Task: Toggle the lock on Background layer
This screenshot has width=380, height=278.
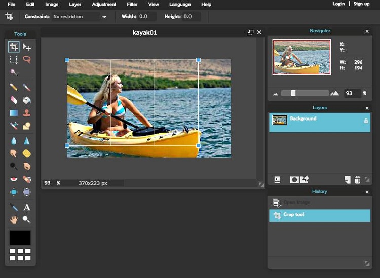Action: (366, 121)
